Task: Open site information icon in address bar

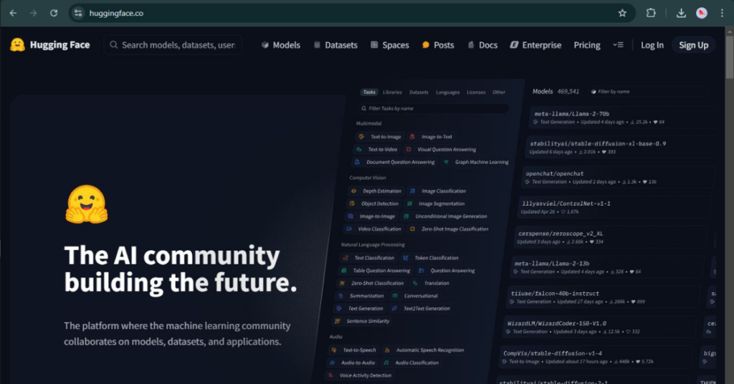Action: (78, 13)
